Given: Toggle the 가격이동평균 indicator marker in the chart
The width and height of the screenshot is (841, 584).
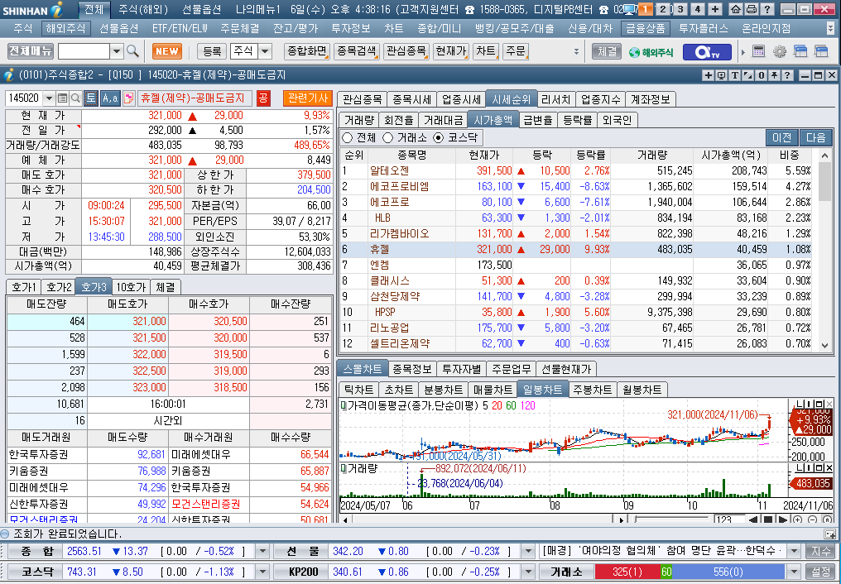Looking at the screenshot, I should pyautogui.click(x=344, y=405).
